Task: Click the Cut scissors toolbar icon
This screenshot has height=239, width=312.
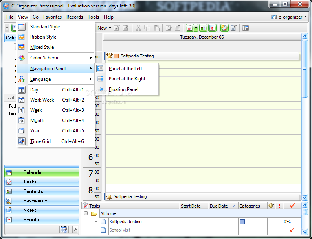Action: click(x=138, y=28)
